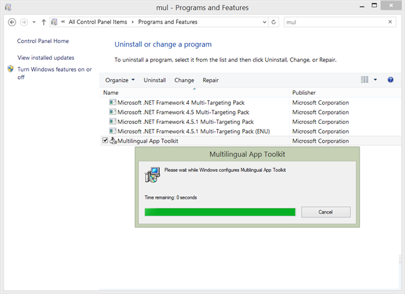Click the window icon in the title bar

coord(8,7)
